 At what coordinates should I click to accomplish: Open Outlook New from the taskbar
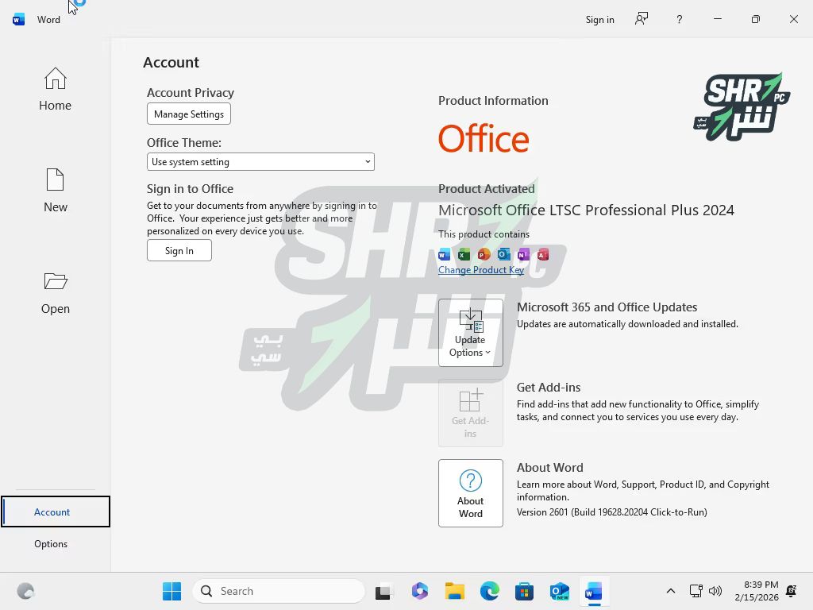560,591
